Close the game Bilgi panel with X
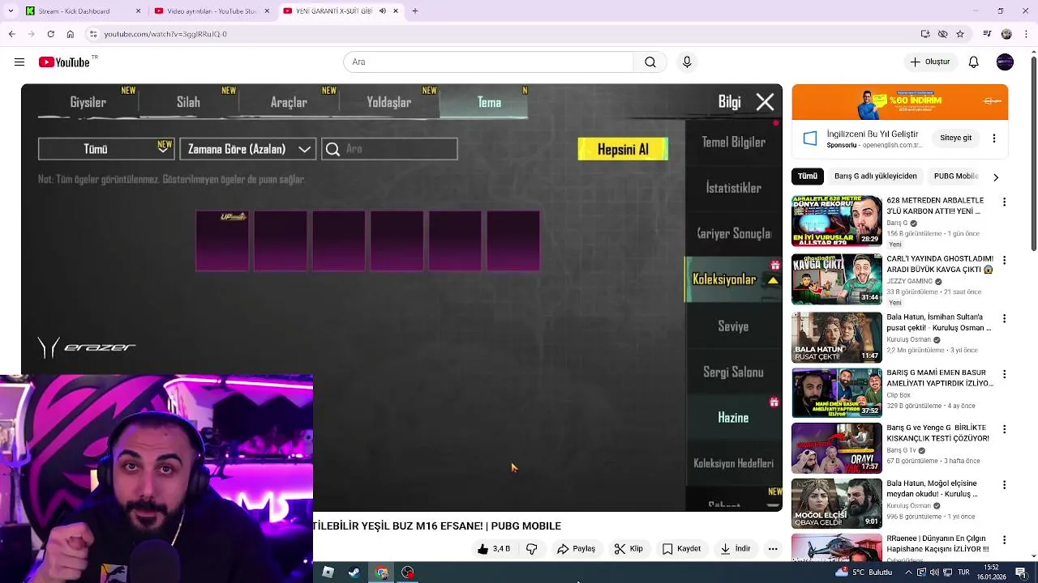 click(765, 102)
